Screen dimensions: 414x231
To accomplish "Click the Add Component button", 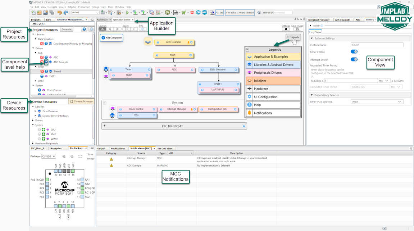I will point(112,37).
